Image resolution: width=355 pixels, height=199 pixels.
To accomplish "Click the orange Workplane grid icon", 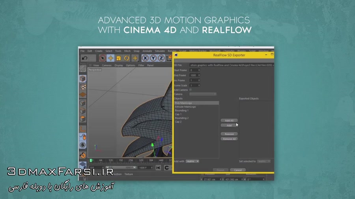I will coord(83,95).
